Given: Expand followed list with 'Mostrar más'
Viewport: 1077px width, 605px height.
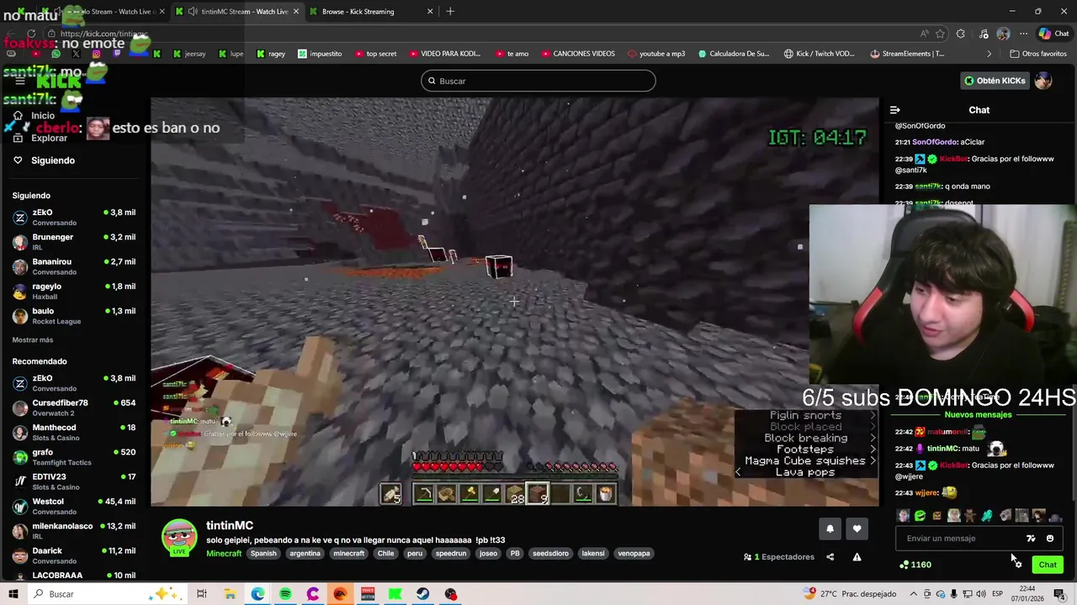Looking at the screenshot, I should [x=33, y=339].
